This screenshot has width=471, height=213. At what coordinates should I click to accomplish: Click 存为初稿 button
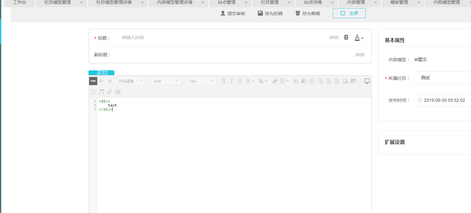pos(270,14)
